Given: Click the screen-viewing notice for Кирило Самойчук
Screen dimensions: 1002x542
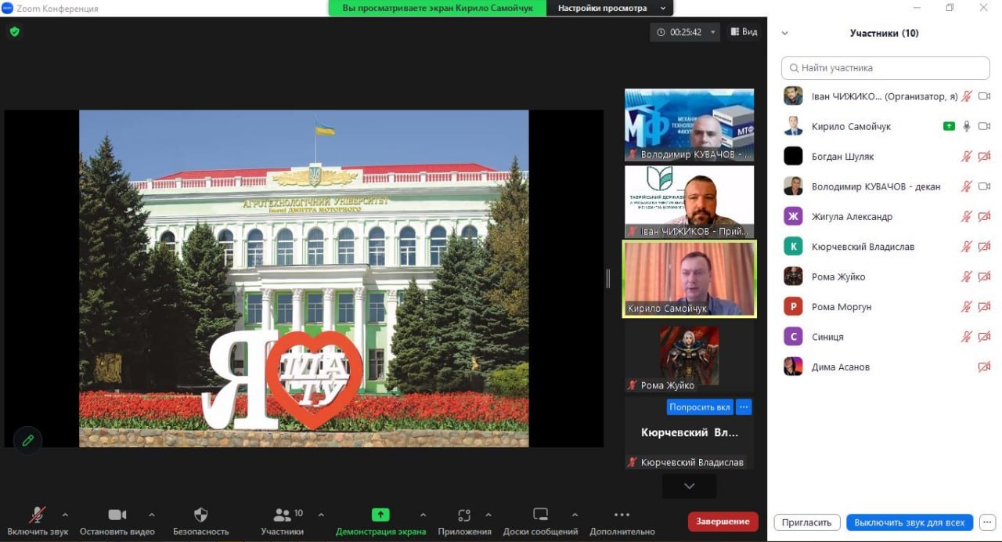Looking at the screenshot, I should coord(439,8).
